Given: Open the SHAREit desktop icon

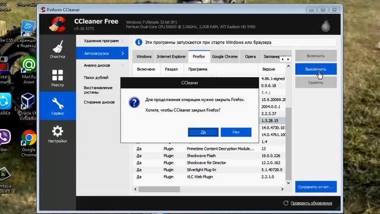Looking at the screenshot, I should pos(5,104).
